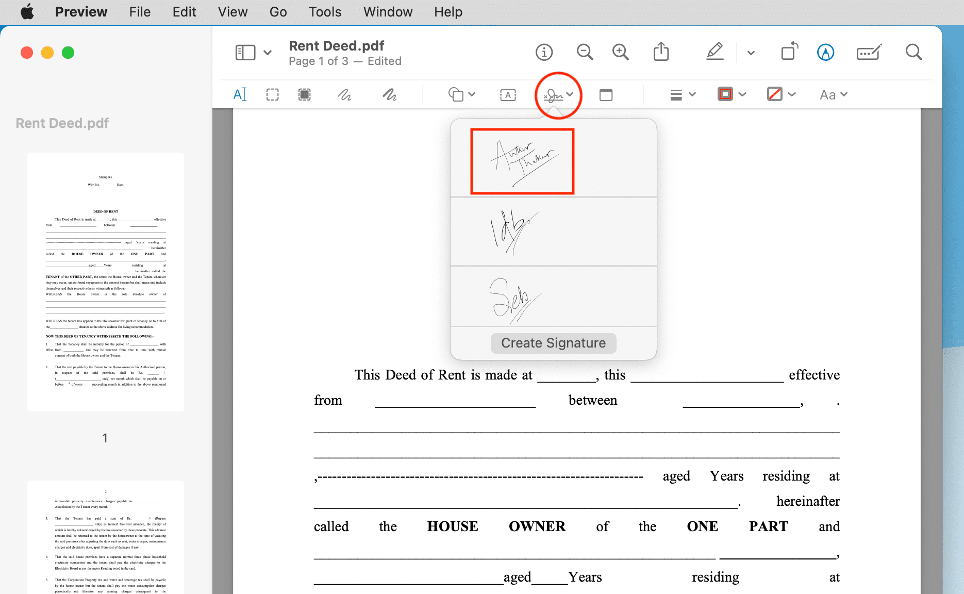Image resolution: width=964 pixels, height=594 pixels.
Task: Open the Text Style Aa menu
Action: click(x=834, y=95)
